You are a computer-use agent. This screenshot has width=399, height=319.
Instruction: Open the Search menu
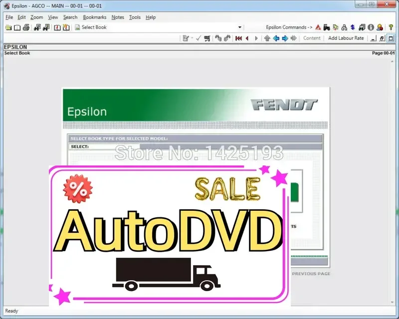[x=70, y=17]
